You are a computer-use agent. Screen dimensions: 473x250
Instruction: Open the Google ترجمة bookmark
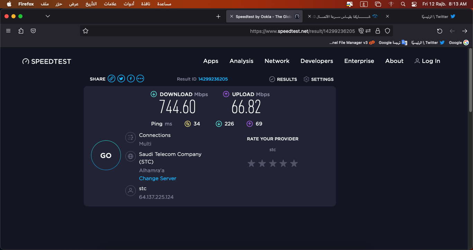tap(393, 43)
